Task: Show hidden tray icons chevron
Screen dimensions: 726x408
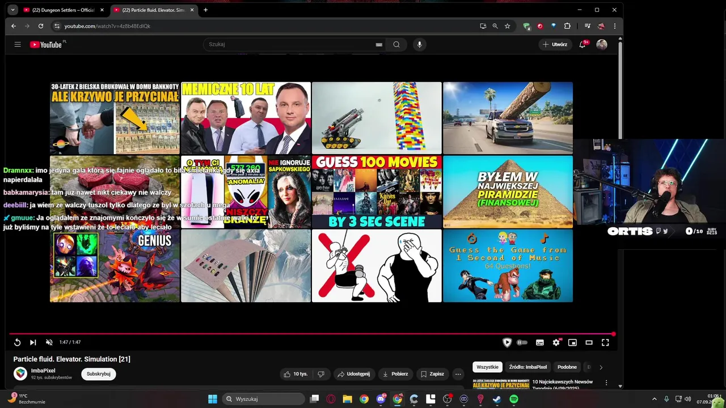Action: (x=654, y=399)
